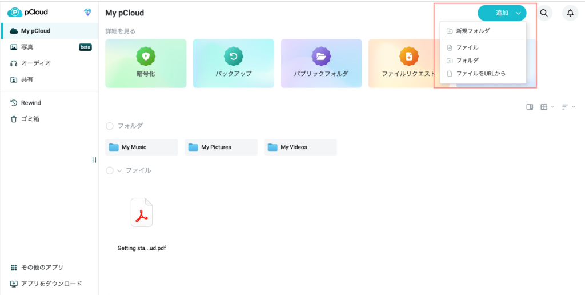This screenshot has width=585, height=295.
Task: Toggle the info side panel icon
Action: coord(530,107)
